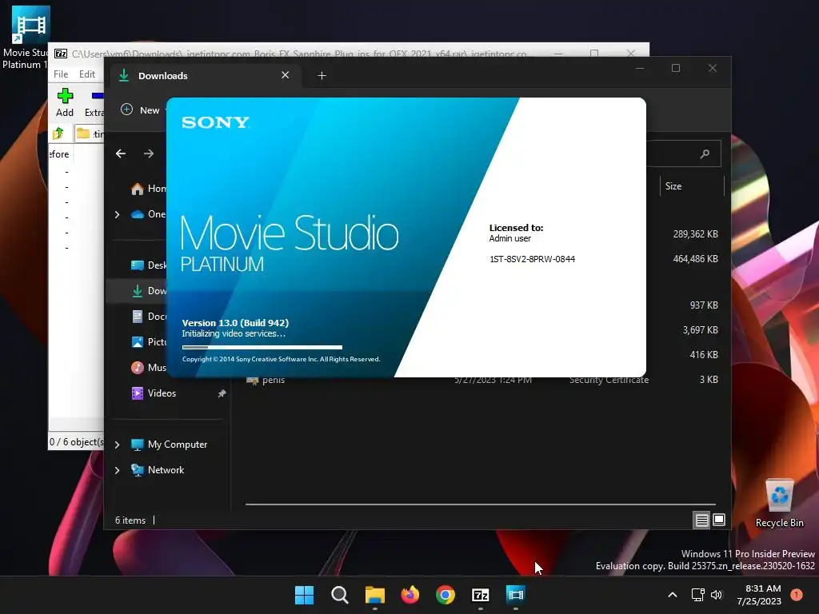Image resolution: width=819 pixels, height=614 pixels.
Task: Select the Downloads tab in Explorer
Action: coord(204,76)
